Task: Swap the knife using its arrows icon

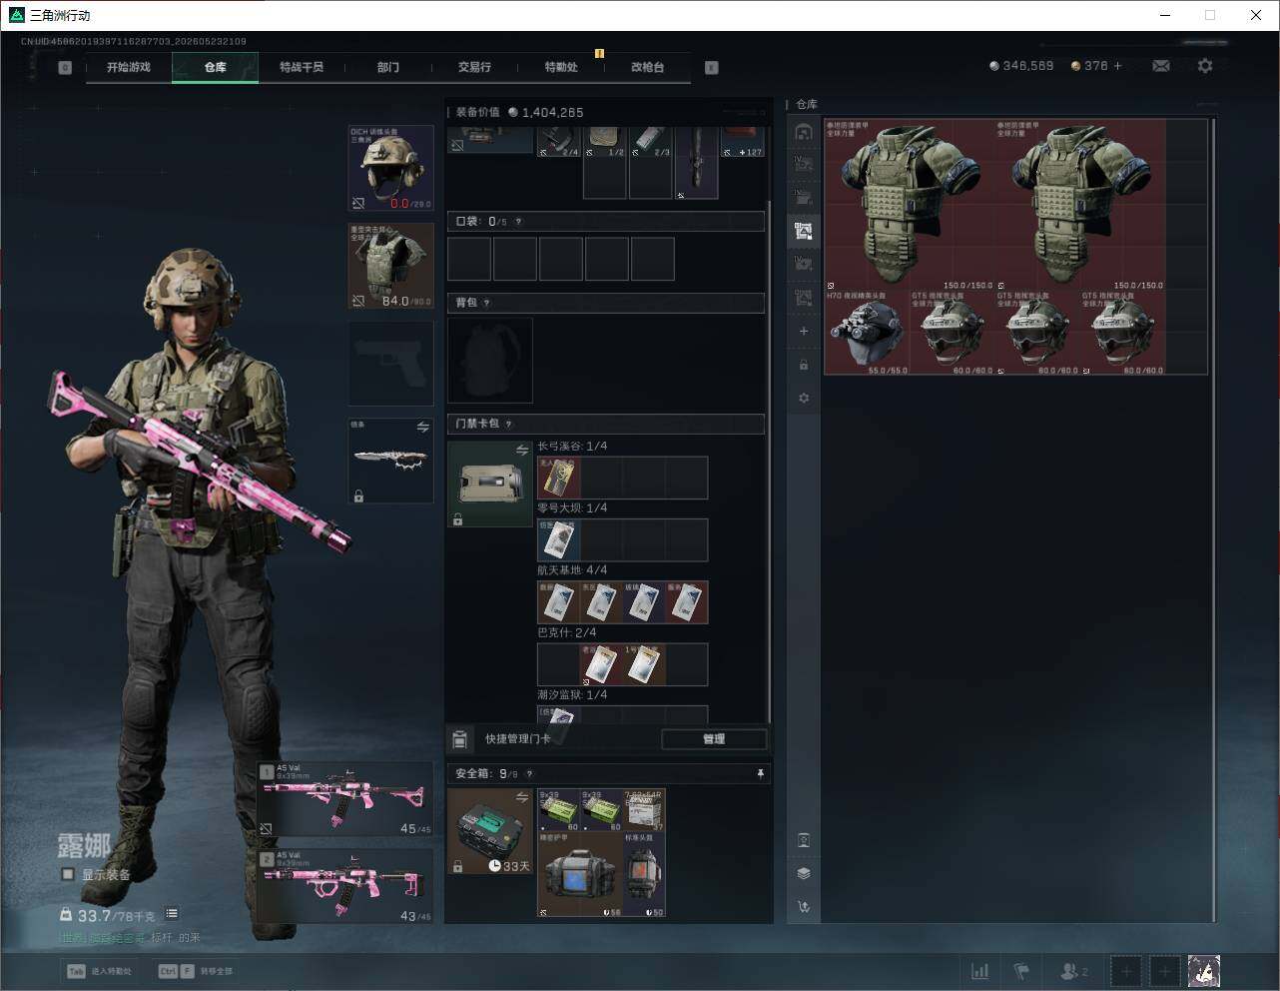Action: point(423,428)
